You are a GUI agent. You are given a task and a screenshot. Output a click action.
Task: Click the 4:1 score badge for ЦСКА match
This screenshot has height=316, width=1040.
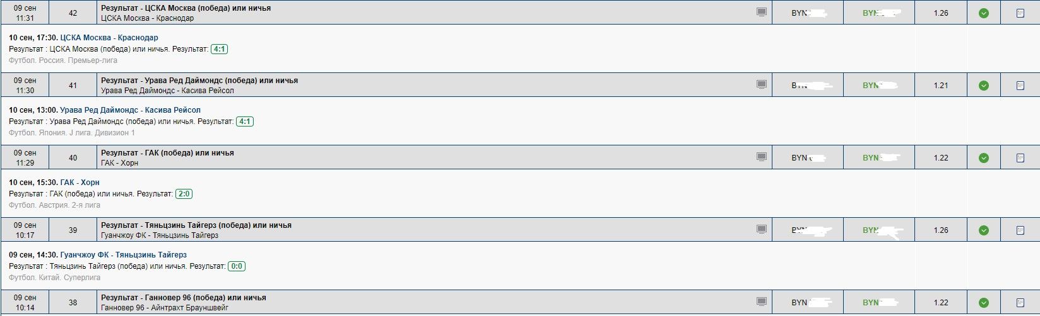tap(219, 49)
